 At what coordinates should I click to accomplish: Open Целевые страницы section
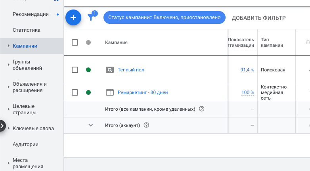tap(25, 109)
